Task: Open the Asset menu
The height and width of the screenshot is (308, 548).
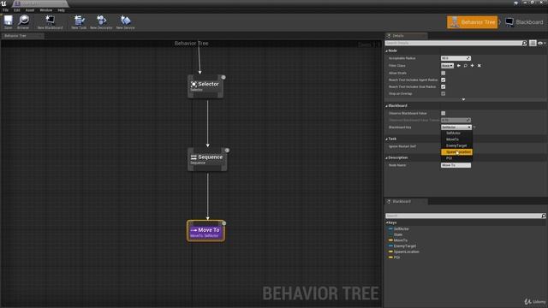Action: tap(30, 10)
